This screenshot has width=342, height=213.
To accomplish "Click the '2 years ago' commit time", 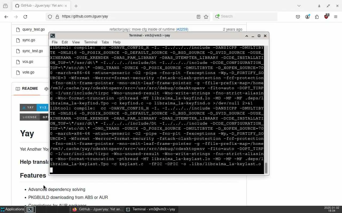I will (x=232, y=29).
